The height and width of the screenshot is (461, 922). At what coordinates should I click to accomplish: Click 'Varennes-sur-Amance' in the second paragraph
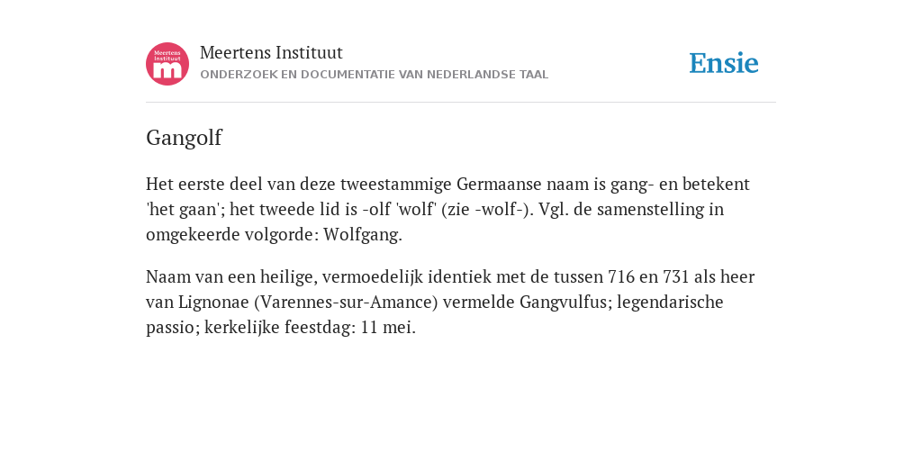pos(347,302)
